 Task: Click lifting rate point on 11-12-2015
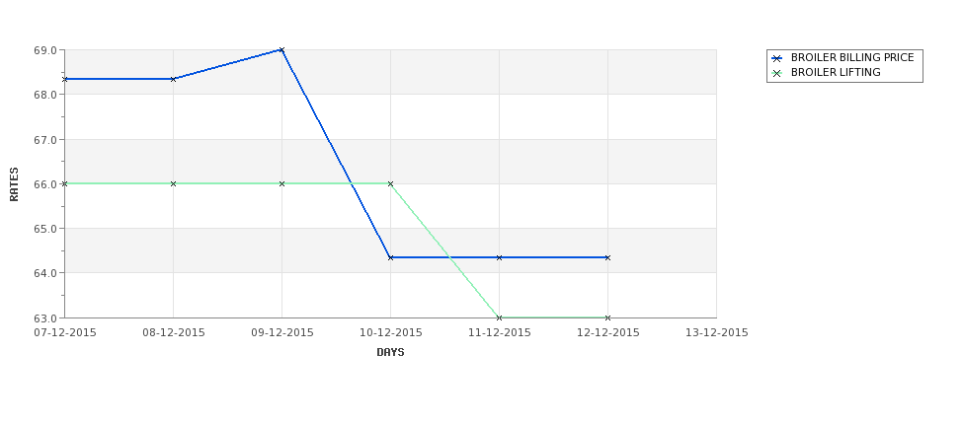click(500, 317)
